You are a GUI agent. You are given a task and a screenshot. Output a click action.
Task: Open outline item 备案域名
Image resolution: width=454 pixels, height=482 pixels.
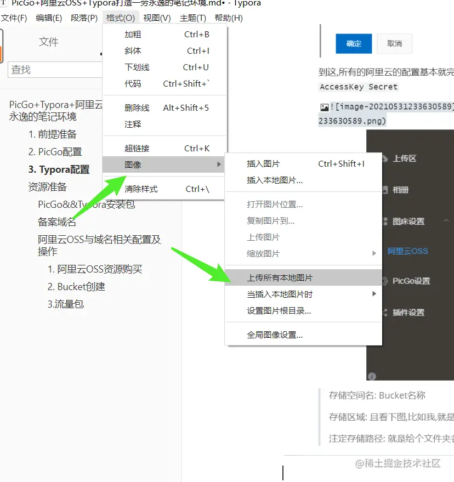pyautogui.click(x=57, y=222)
